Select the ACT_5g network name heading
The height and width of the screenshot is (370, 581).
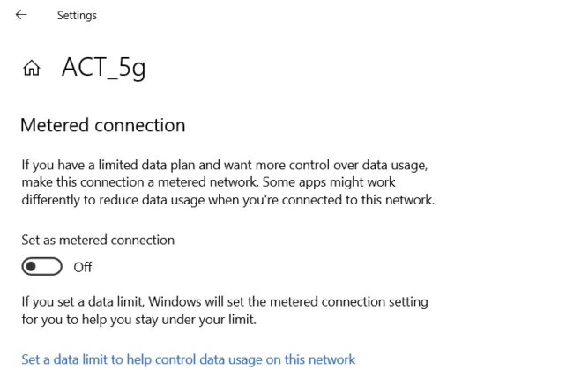(x=103, y=68)
